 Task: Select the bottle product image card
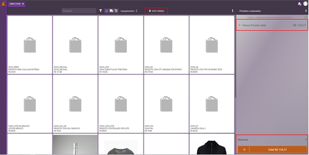[x=75, y=144]
